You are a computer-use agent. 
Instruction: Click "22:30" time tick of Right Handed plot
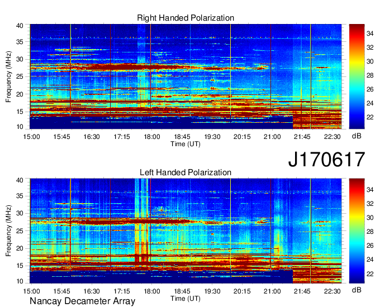332,137
